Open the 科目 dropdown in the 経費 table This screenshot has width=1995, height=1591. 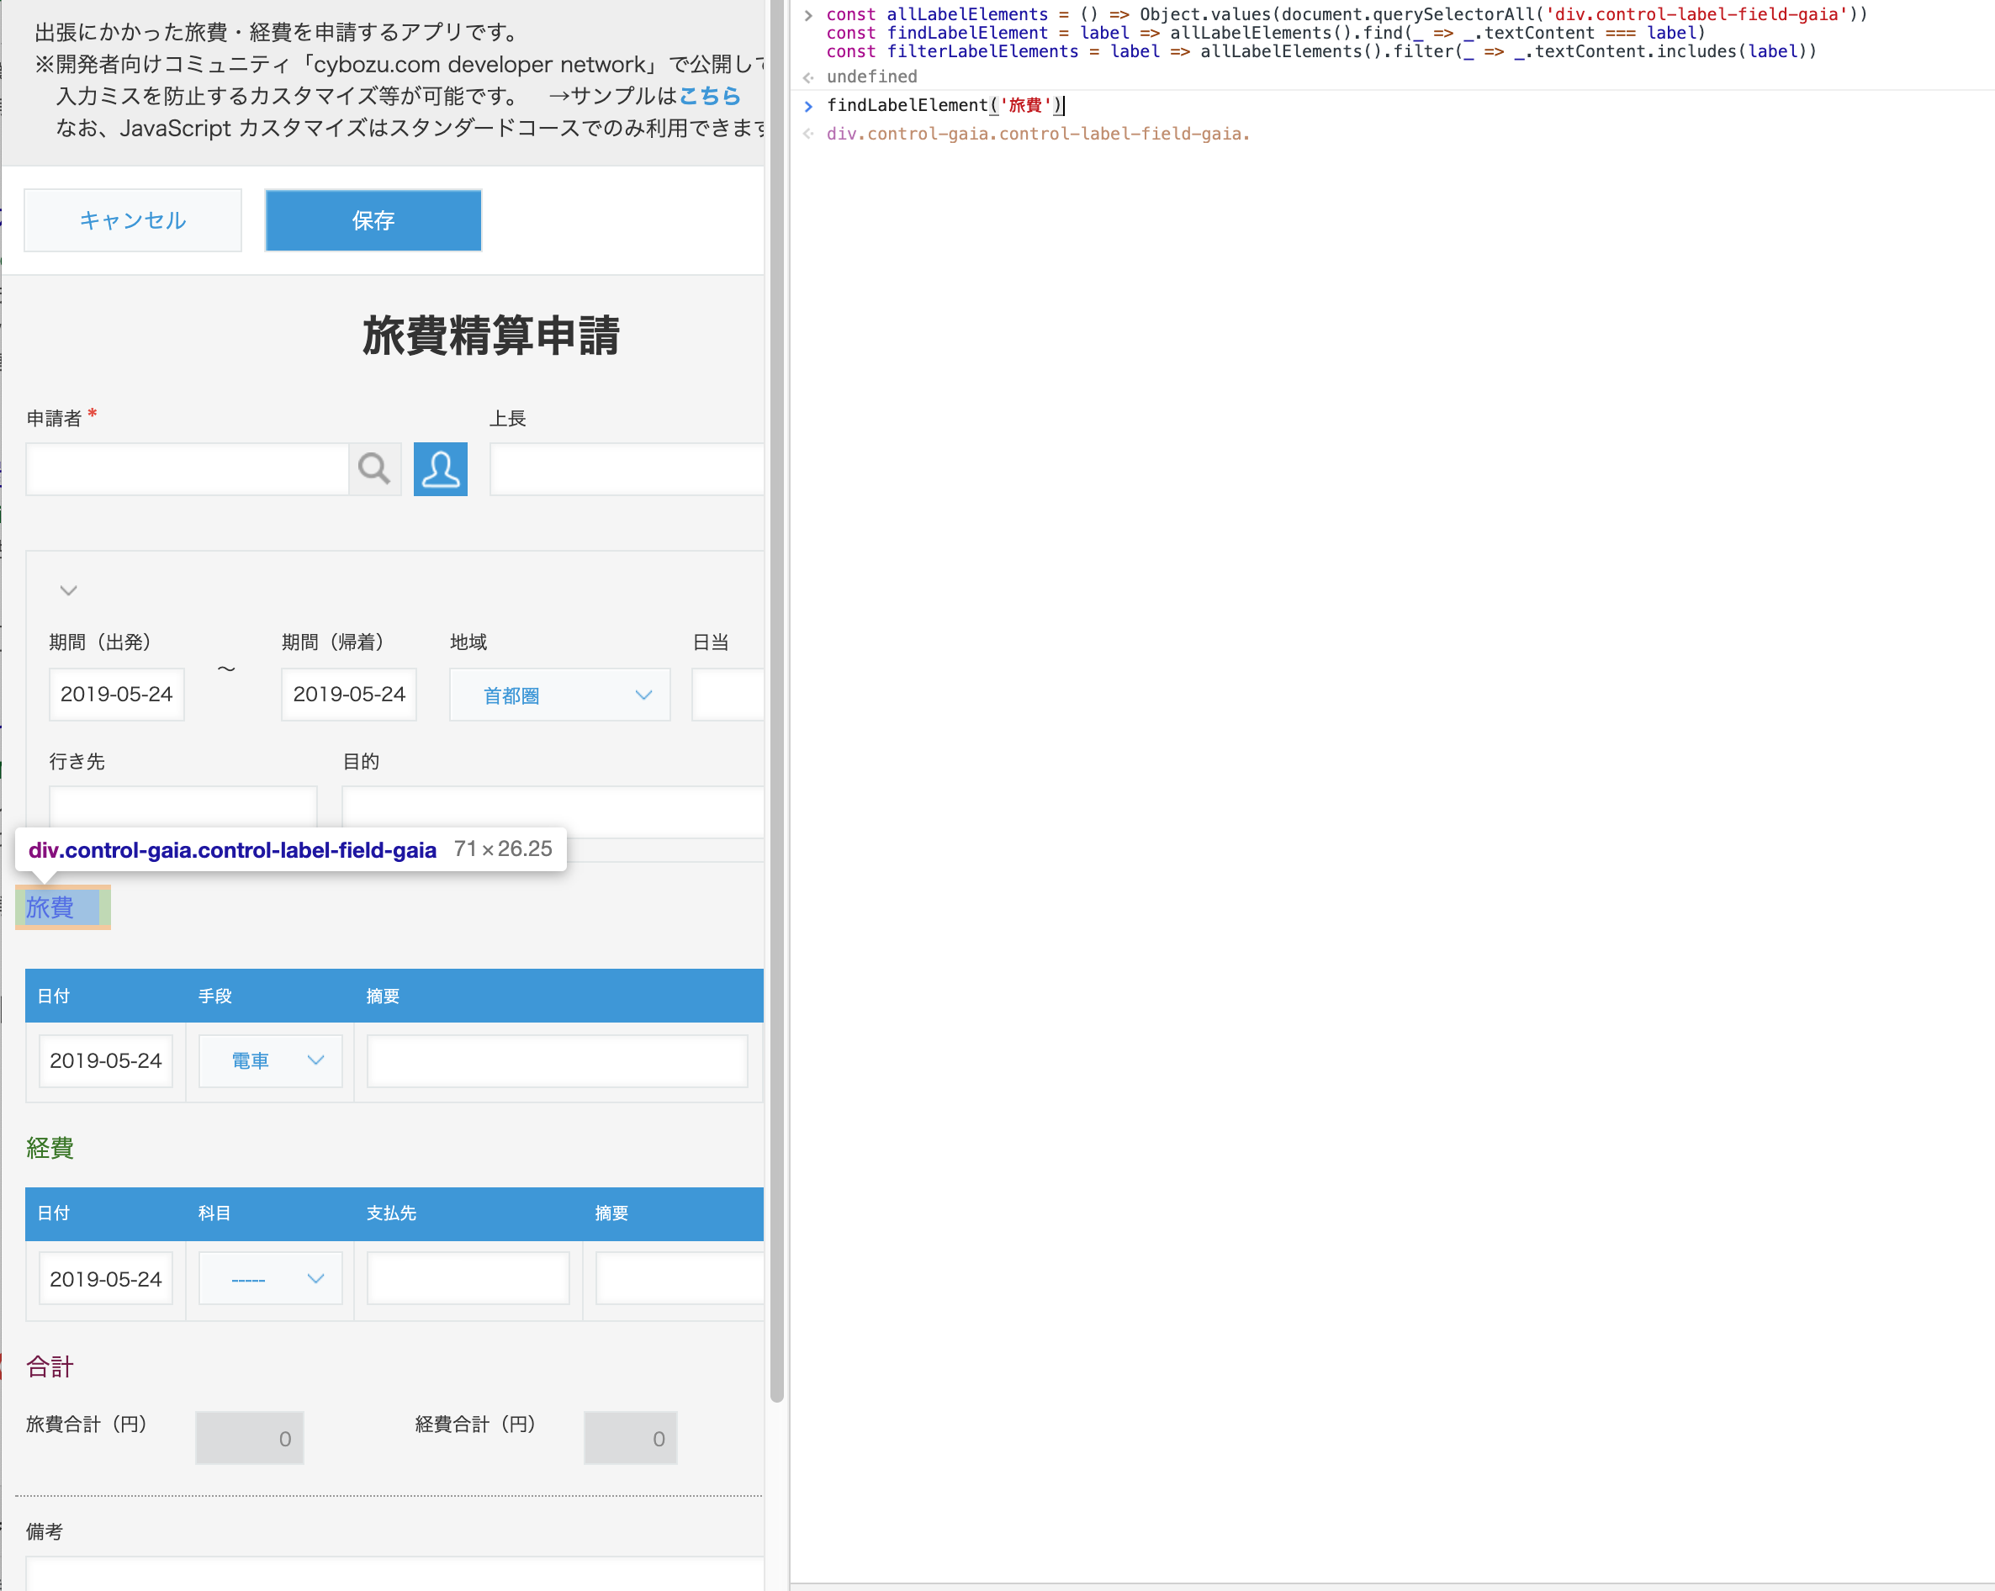point(271,1278)
